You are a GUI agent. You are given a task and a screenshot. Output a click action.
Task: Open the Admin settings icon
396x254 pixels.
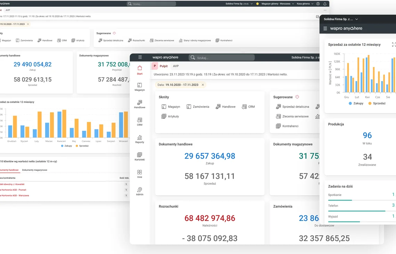tap(140, 191)
